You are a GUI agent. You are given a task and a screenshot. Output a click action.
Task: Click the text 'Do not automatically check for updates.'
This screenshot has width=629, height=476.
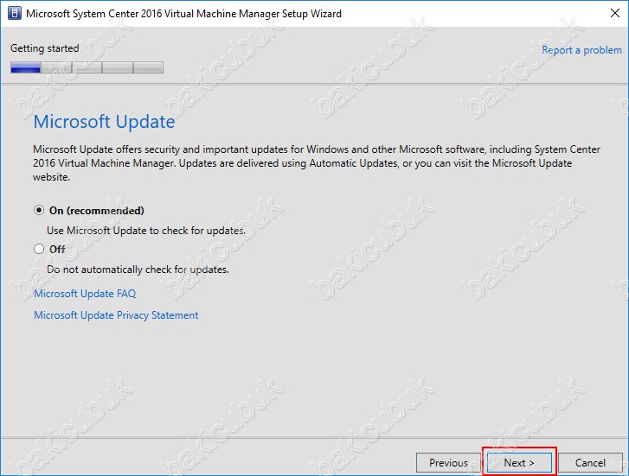pyautogui.click(x=138, y=270)
